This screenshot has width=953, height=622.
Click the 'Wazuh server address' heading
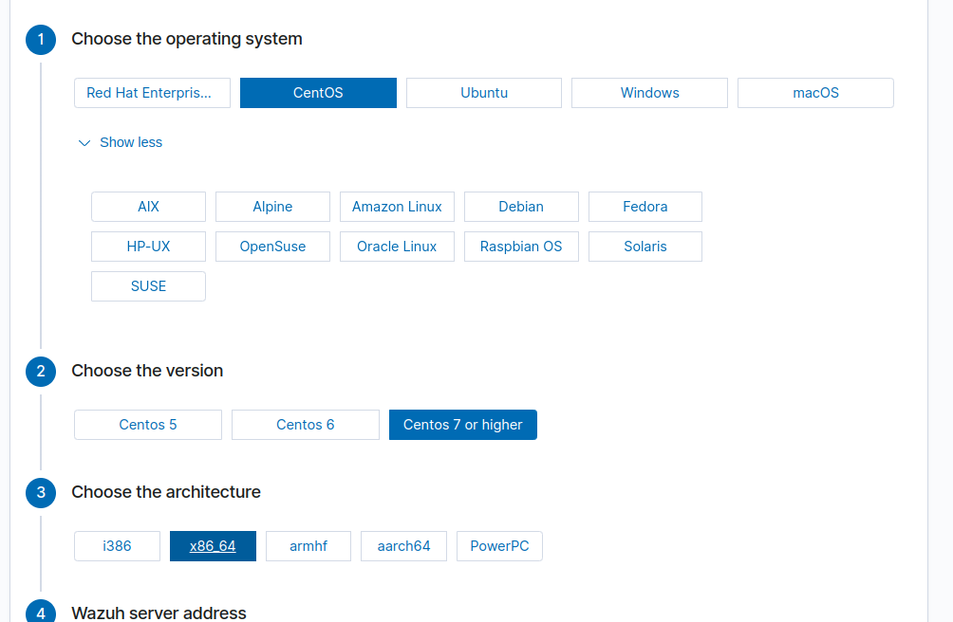tap(159, 613)
